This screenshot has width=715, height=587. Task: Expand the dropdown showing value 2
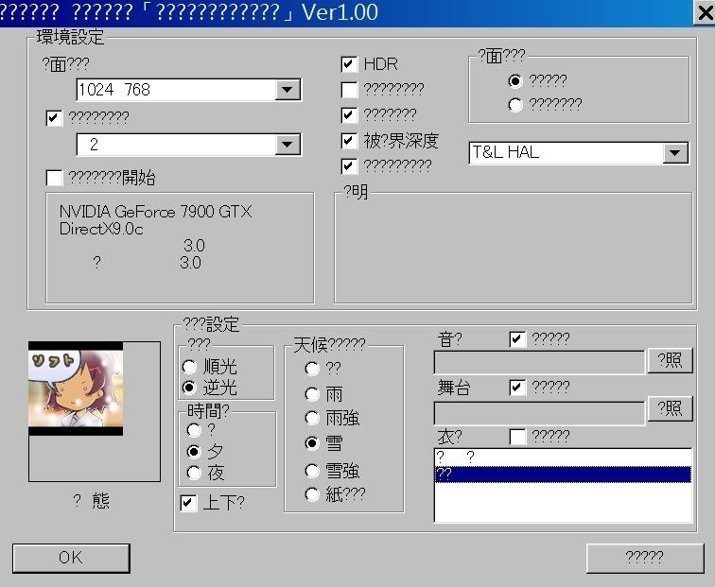pos(288,145)
